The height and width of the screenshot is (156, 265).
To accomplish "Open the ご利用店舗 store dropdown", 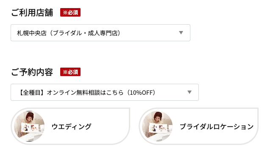I will pos(100,33).
